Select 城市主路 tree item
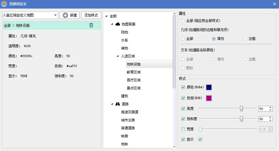The width and height of the screenshot is (279, 151). pyautogui.click(x=128, y=120)
